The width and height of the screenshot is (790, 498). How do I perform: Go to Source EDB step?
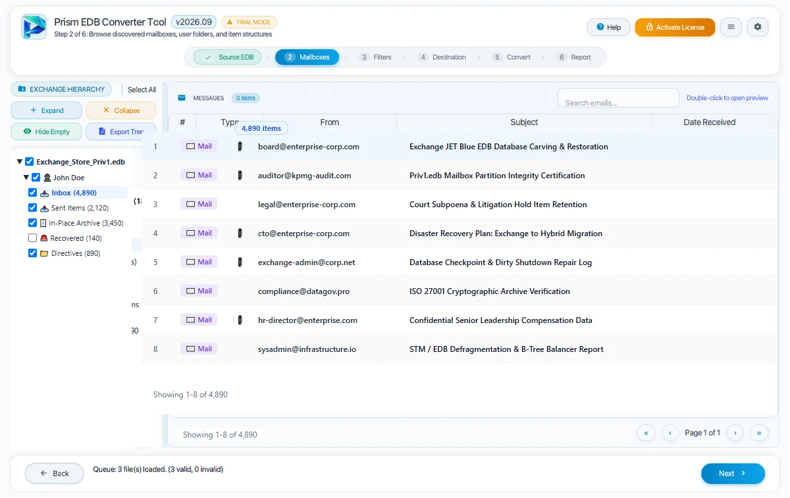pos(228,57)
